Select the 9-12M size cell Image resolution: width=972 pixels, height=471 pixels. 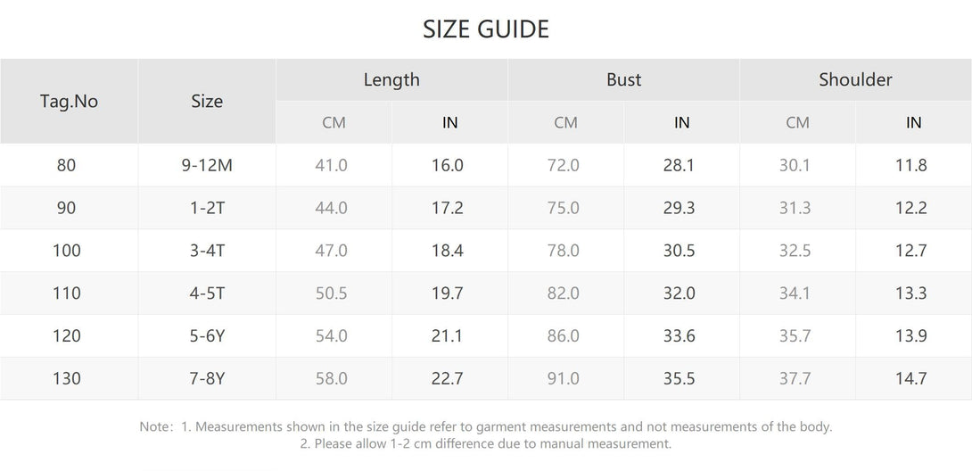(x=207, y=165)
